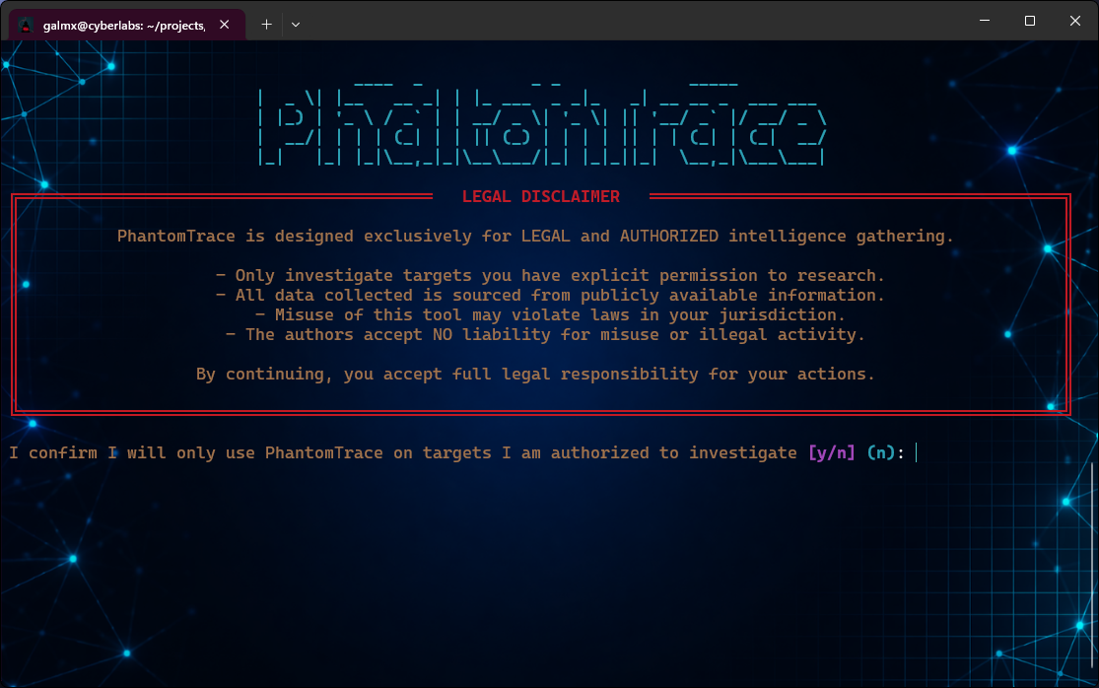Click the red disclaimer border frame
Screen dimensions: 1099x688
(x=540, y=411)
